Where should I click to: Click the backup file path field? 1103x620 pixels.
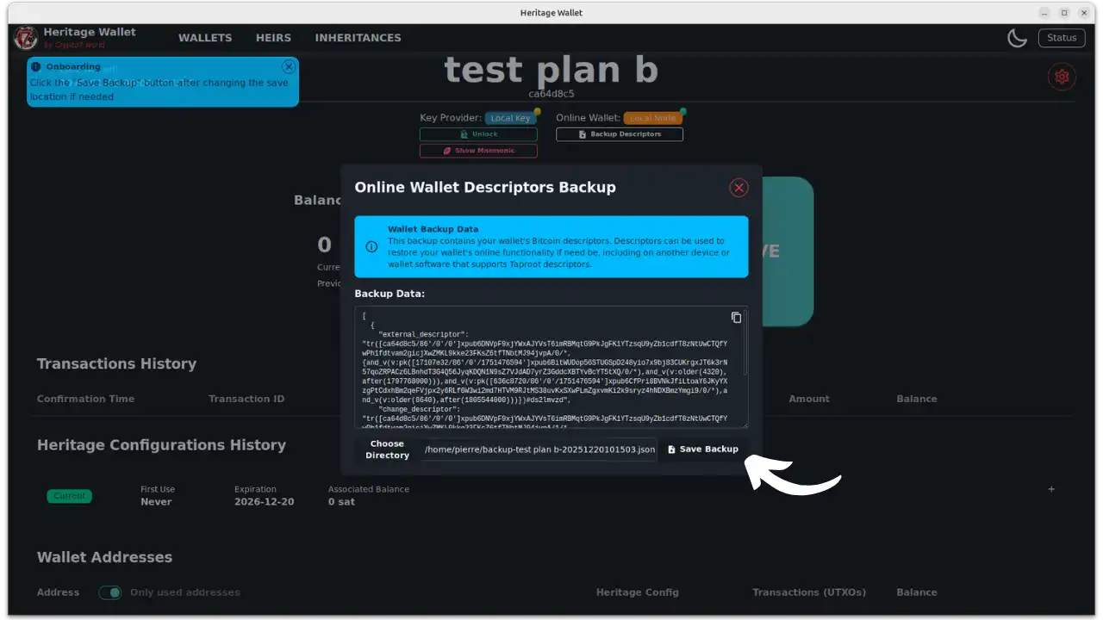[539, 449]
